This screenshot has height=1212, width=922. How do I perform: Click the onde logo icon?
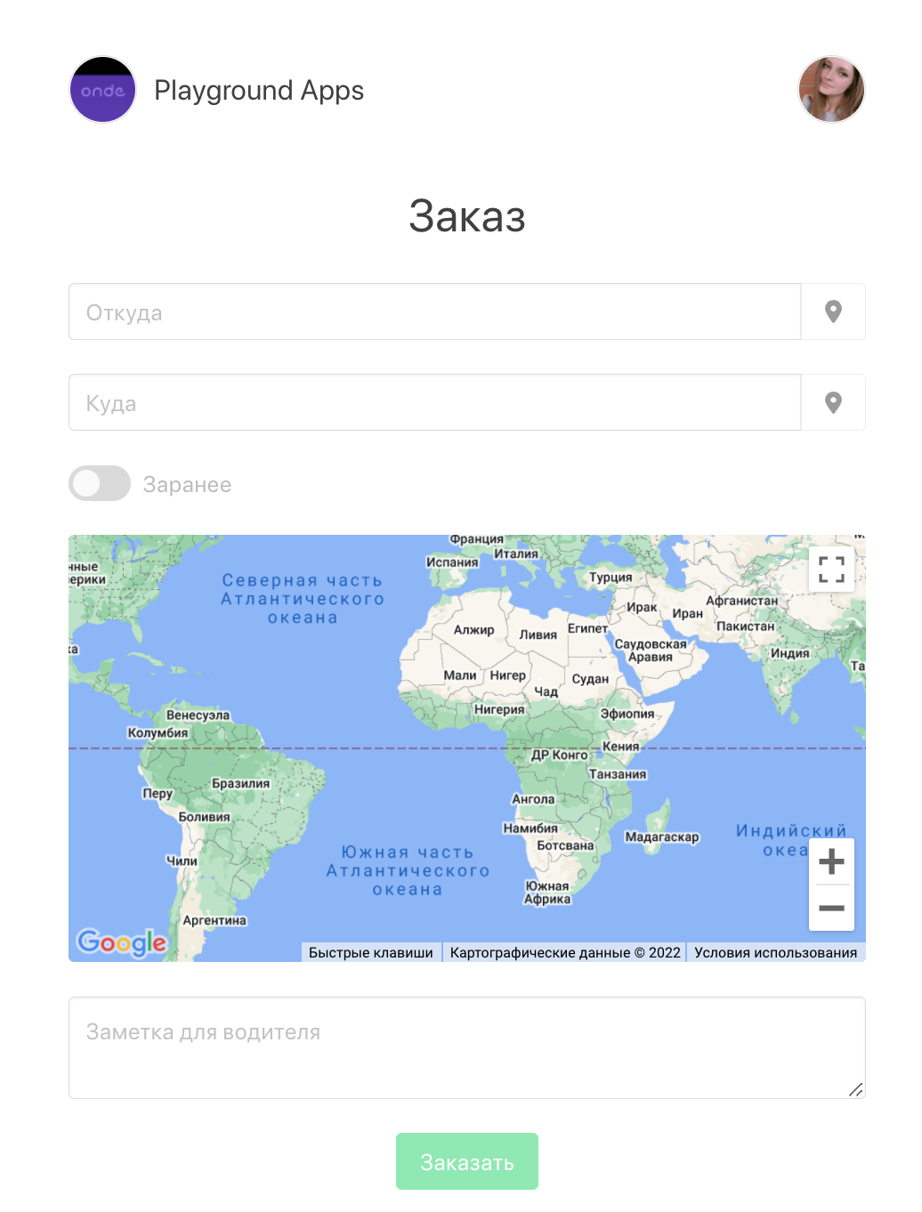coord(102,90)
